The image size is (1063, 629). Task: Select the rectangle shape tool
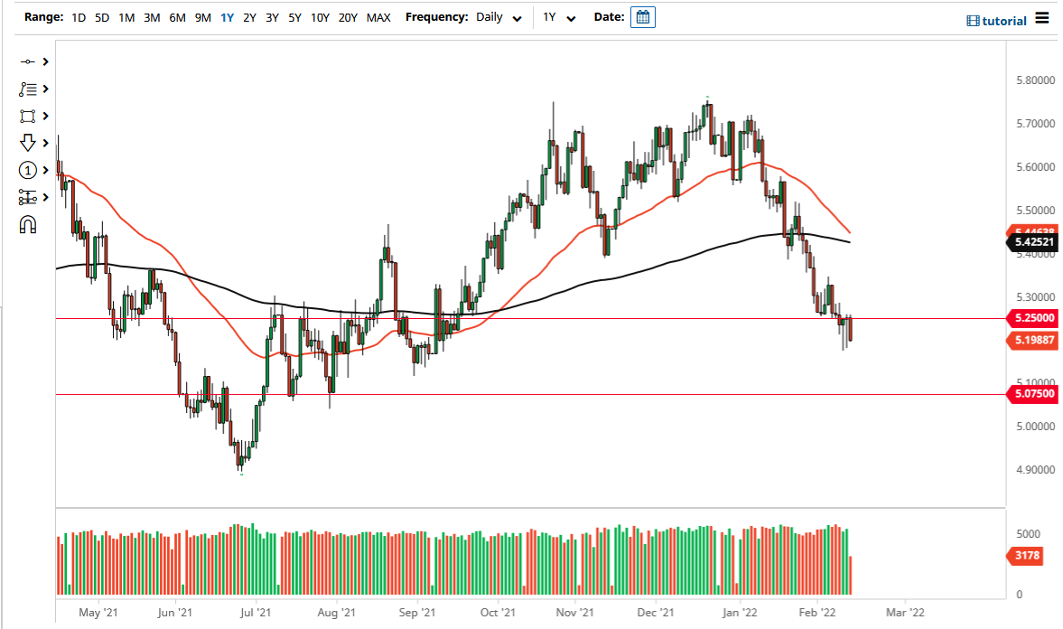[x=28, y=116]
